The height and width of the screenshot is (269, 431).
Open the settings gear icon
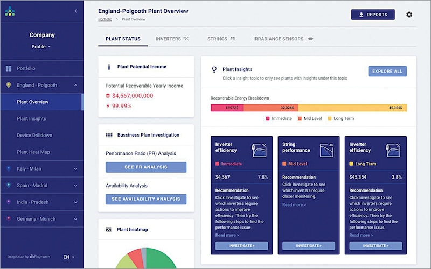point(409,15)
